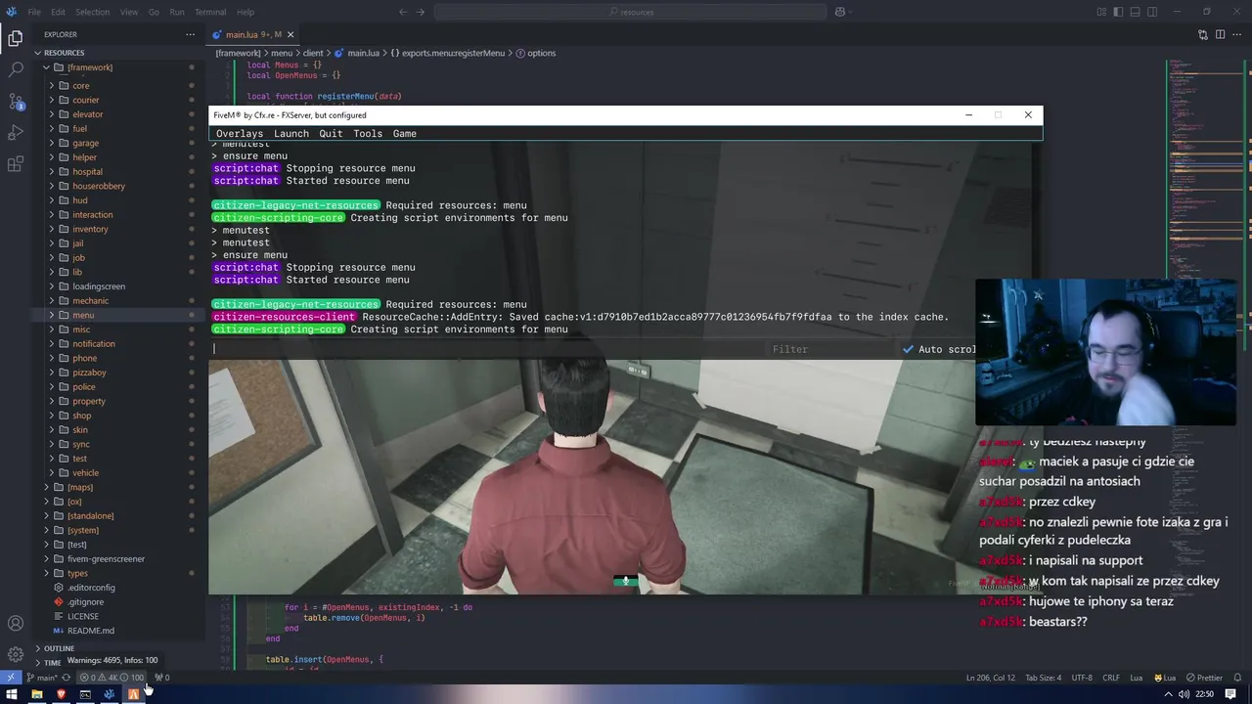Go to line via Ln 206, Col 12

click(x=991, y=678)
